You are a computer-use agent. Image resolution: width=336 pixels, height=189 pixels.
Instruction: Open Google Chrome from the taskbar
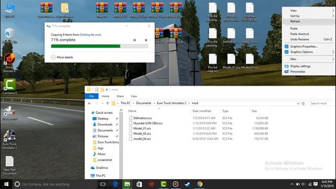(x=199, y=184)
